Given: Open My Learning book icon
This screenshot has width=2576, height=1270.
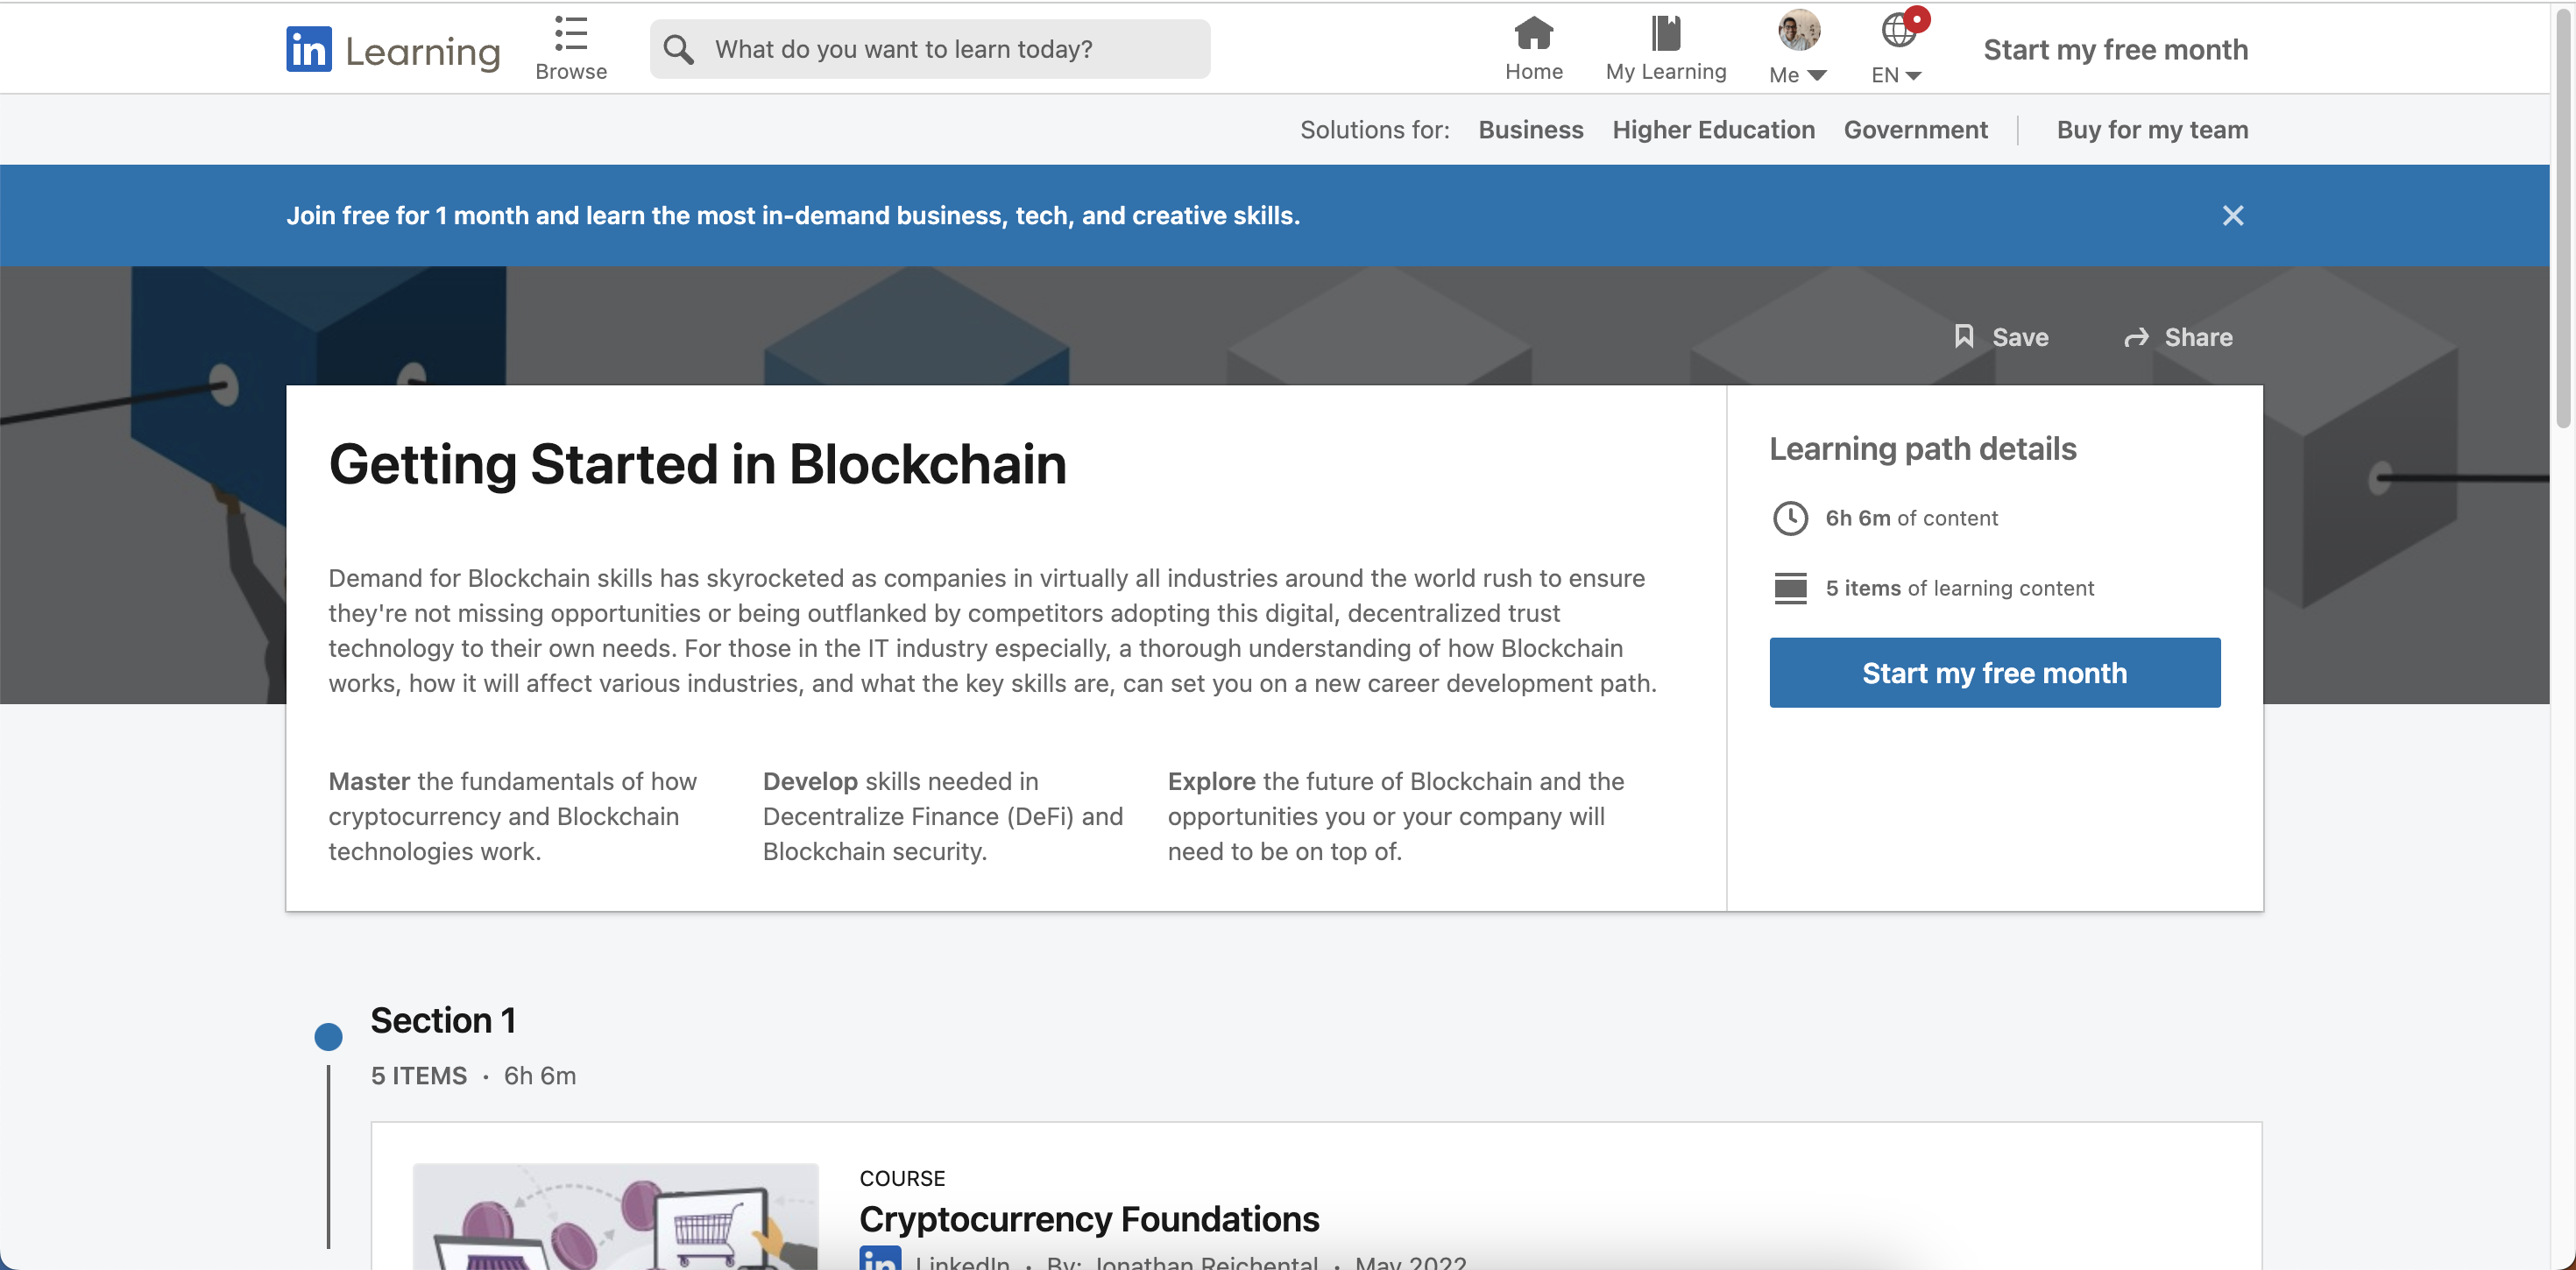Looking at the screenshot, I should [1665, 33].
